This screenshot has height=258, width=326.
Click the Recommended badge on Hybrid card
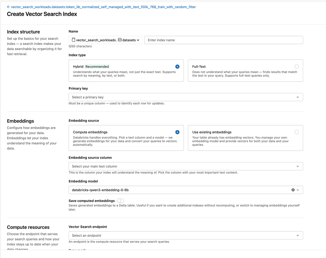point(97,67)
